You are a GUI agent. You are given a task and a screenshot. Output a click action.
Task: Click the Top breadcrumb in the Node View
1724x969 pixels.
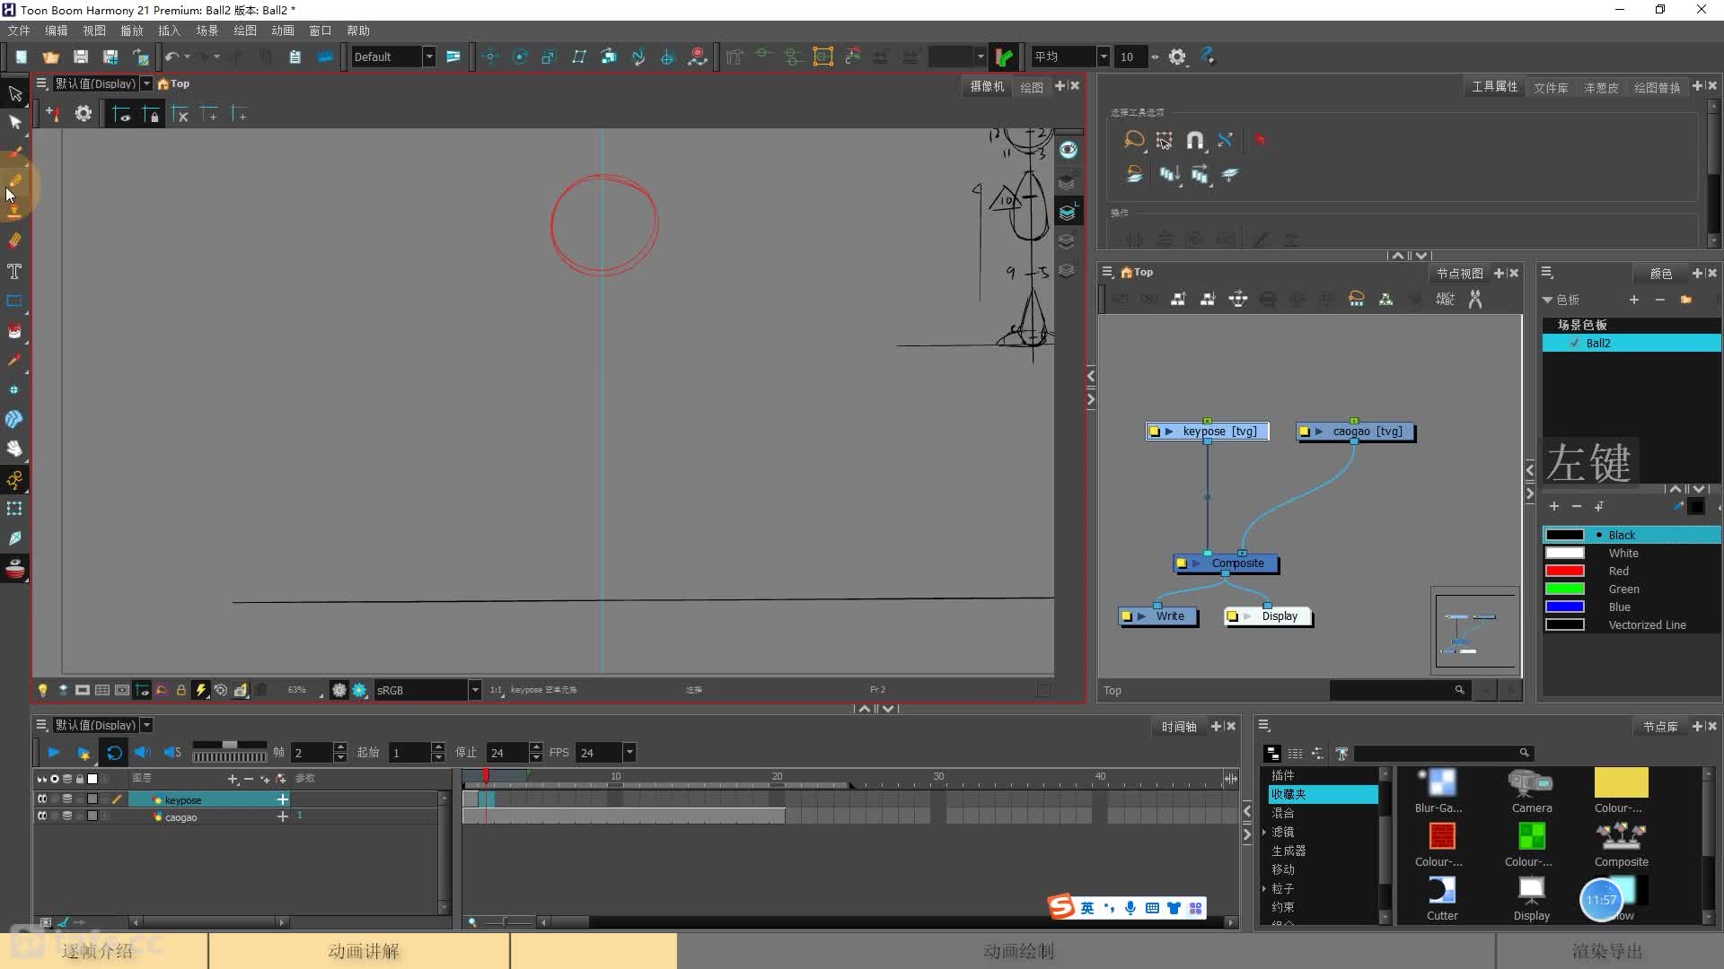(x=1143, y=272)
